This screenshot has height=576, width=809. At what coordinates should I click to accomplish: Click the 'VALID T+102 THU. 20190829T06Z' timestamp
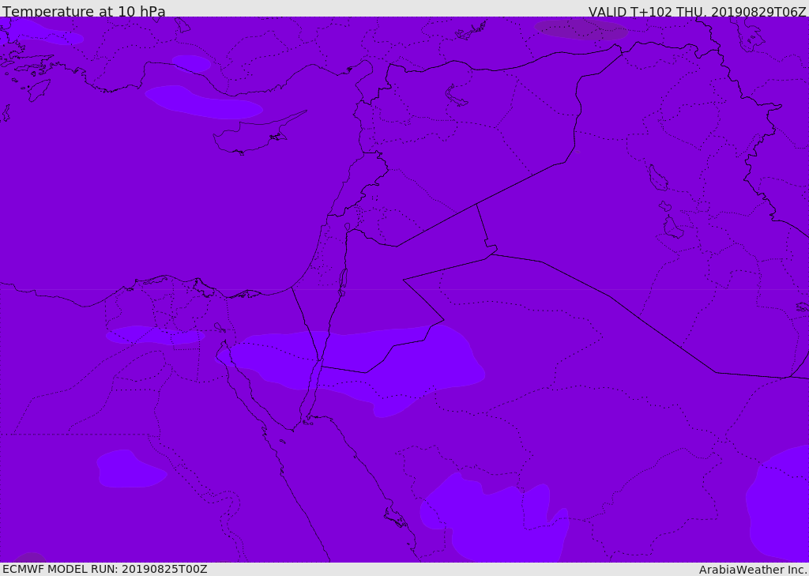pyautogui.click(x=697, y=11)
